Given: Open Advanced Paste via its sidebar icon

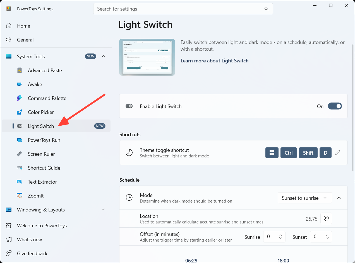Looking at the screenshot, I should (x=20, y=70).
